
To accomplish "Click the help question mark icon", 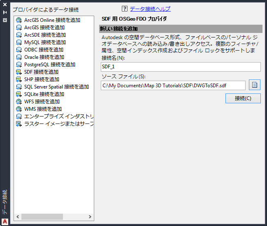I will click(125, 9).
